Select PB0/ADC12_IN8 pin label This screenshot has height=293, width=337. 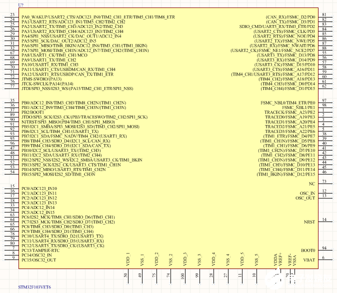click(73, 103)
